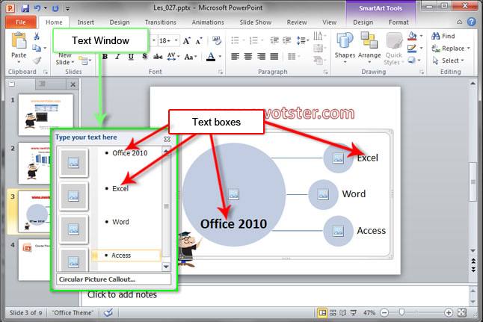This screenshot has width=483, height=322.
Task: Open the Slide Show ribbon tab
Action: (256, 22)
